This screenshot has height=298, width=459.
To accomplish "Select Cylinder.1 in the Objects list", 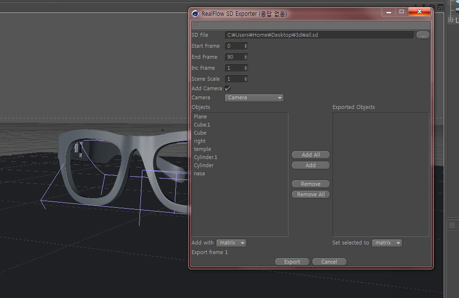I will click(205, 157).
